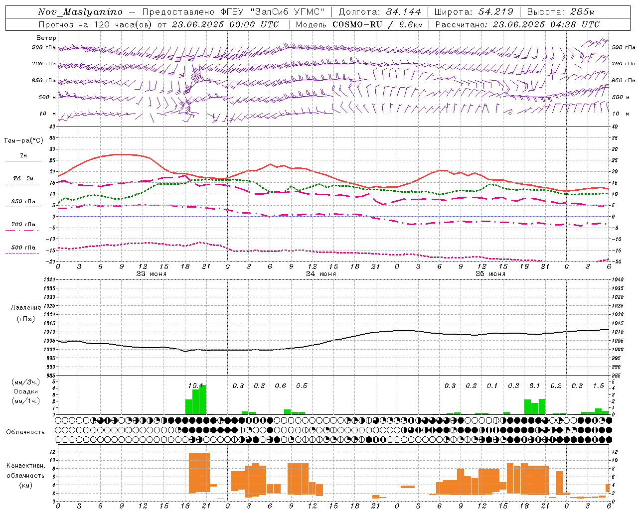Screen dimensions: 638x510
Task: Click the Облачность cloud cover row label
Action: (x=25, y=432)
